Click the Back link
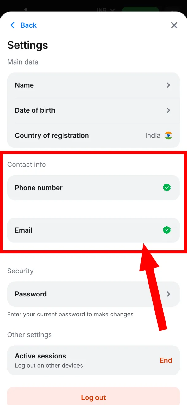The height and width of the screenshot is (405, 187). [28, 25]
